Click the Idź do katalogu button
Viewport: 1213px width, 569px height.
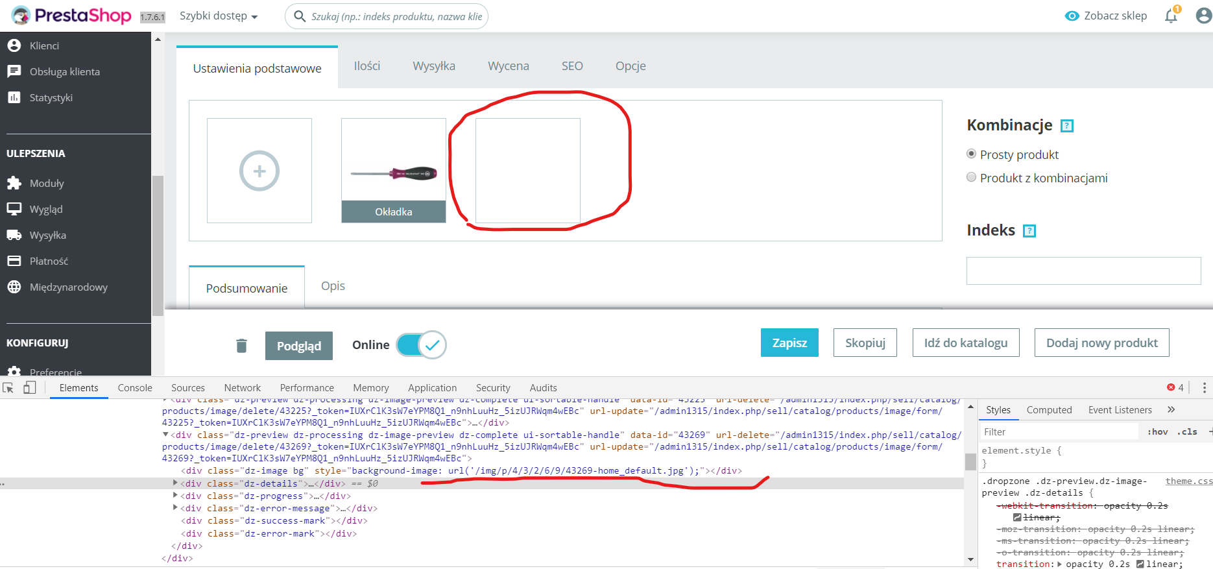(966, 343)
